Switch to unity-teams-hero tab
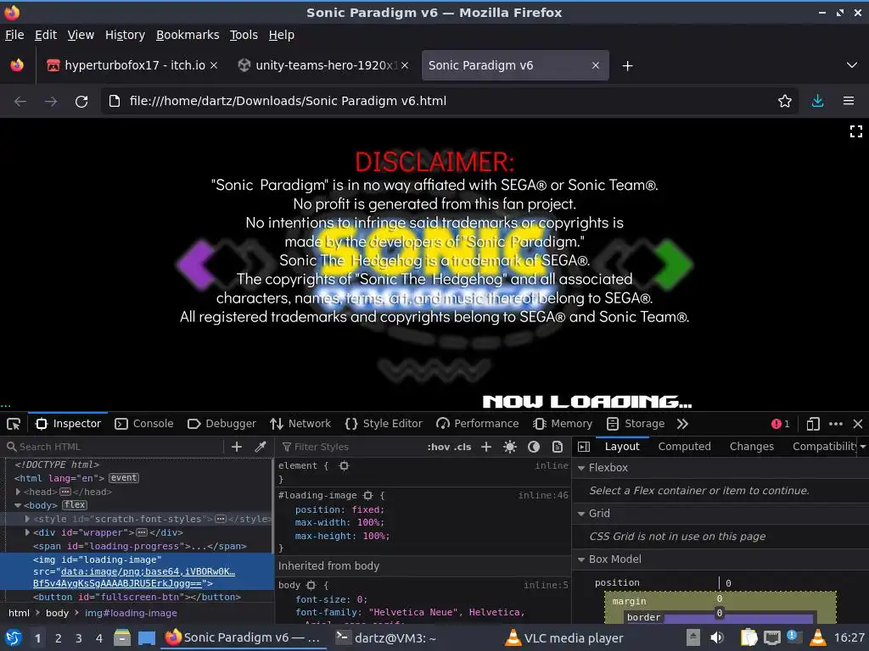The width and height of the screenshot is (869, 651). (x=323, y=65)
